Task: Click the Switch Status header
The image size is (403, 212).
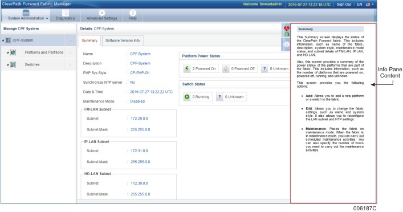Action: coord(194,84)
